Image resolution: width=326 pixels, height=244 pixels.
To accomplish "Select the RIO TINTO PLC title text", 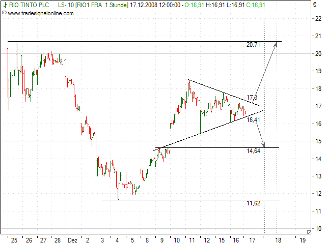I will coord(29,5).
